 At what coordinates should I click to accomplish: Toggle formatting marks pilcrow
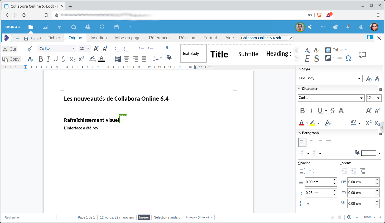click(168, 49)
